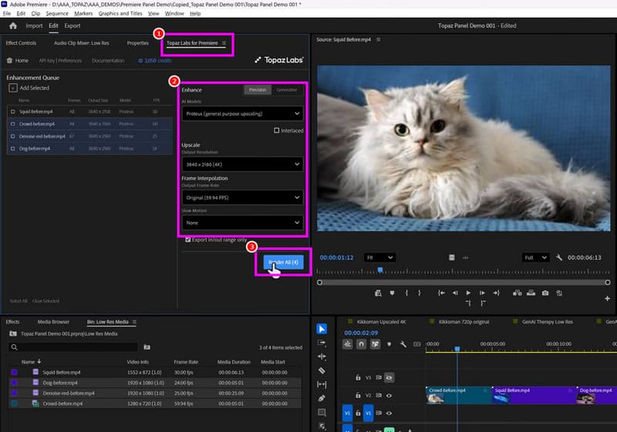Click Add Selected plus icon
Viewport: 617px width, 432px height.
(13, 88)
